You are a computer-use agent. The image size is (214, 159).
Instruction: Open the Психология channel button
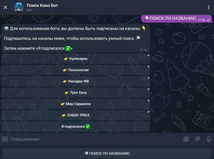pyautogui.click(x=76, y=70)
